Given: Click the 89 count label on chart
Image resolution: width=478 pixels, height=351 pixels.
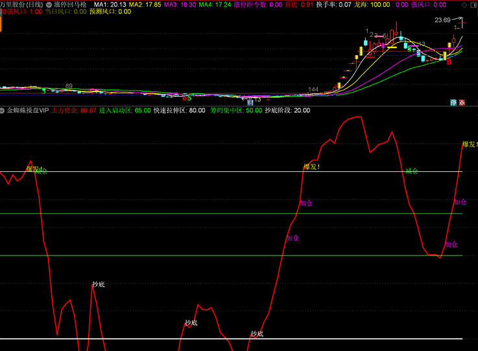Looking at the screenshot, I should [x=69, y=86].
